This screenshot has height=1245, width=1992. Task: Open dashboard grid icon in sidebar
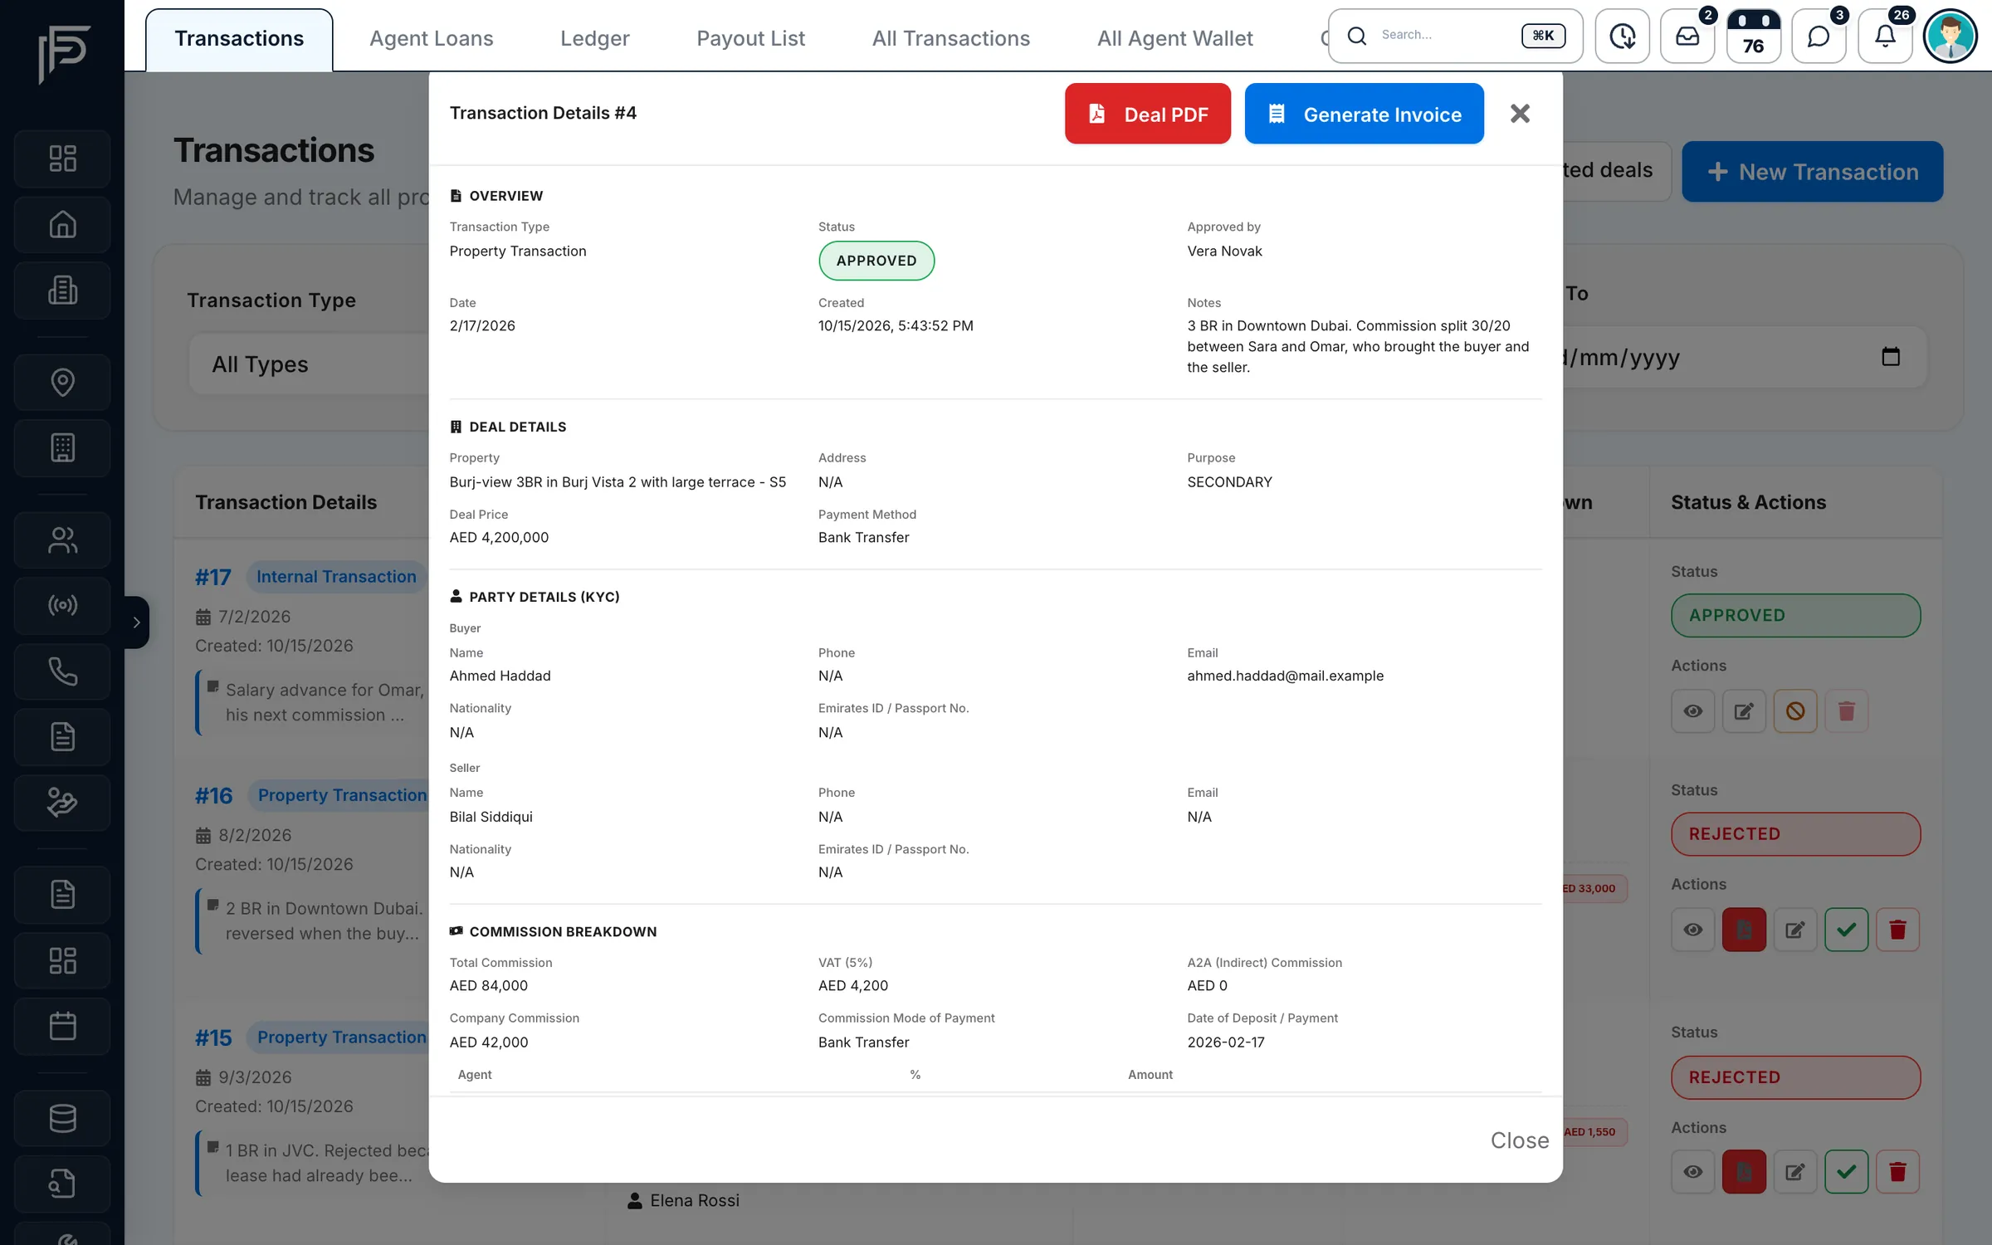(62, 158)
